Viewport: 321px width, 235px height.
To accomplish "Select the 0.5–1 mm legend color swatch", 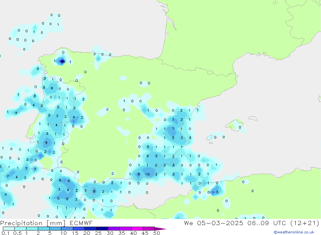I will click(x=21, y=229).
